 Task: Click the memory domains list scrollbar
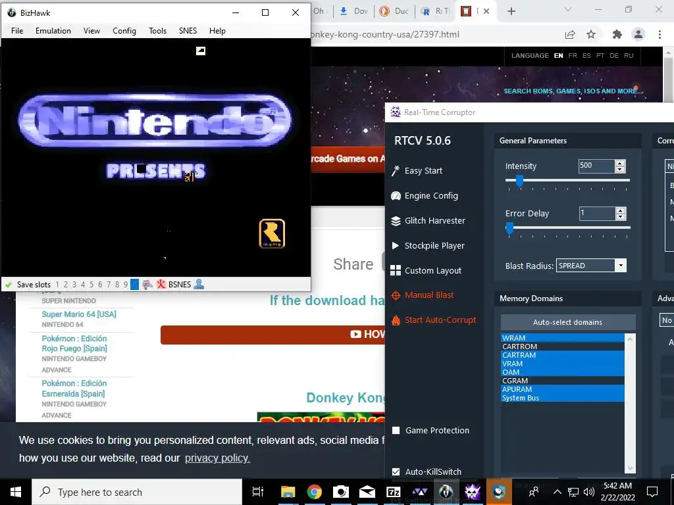pyautogui.click(x=630, y=404)
